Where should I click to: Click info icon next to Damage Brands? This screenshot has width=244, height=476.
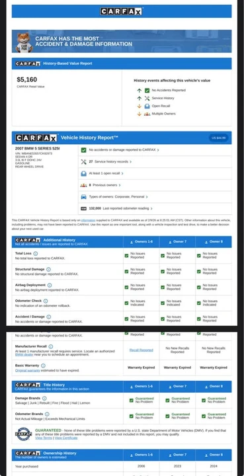coord(44,398)
